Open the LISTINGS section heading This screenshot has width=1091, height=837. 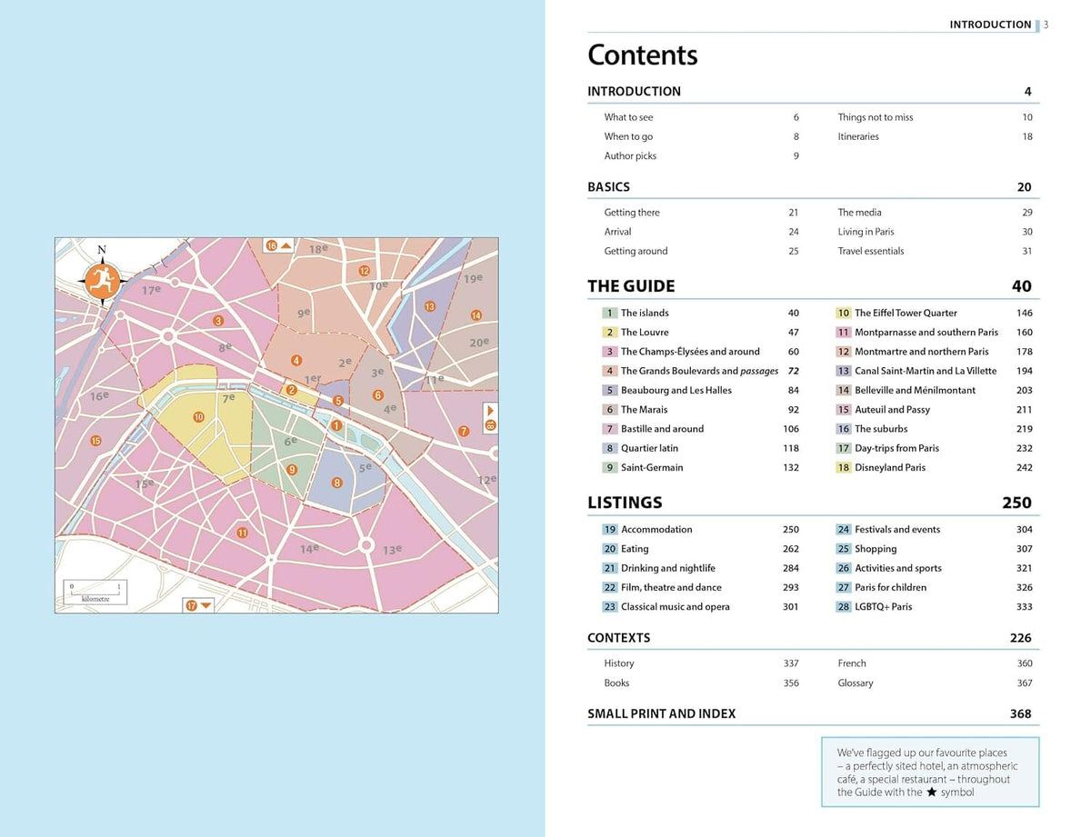click(625, 503)
